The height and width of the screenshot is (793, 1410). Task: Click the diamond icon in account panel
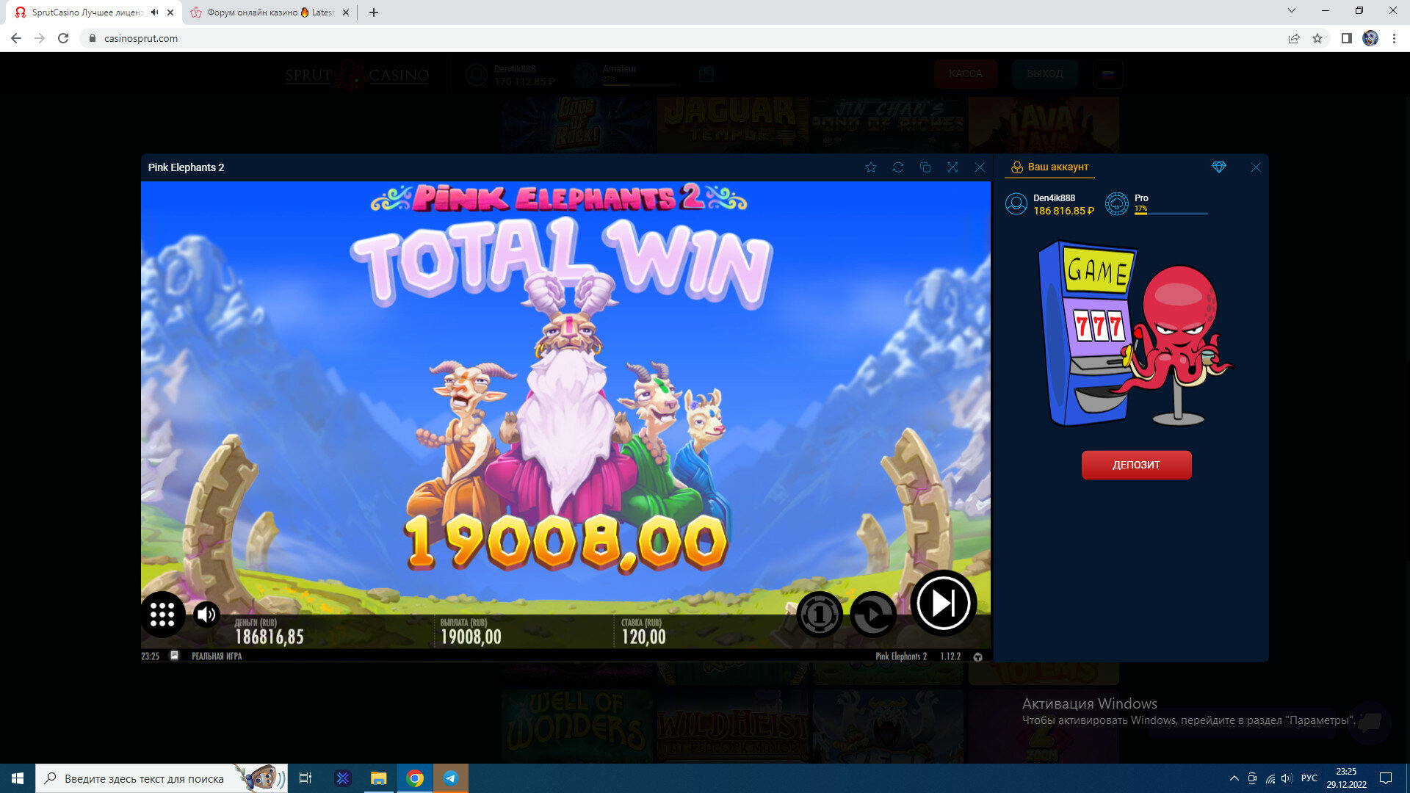click(x=1219, y=167)
